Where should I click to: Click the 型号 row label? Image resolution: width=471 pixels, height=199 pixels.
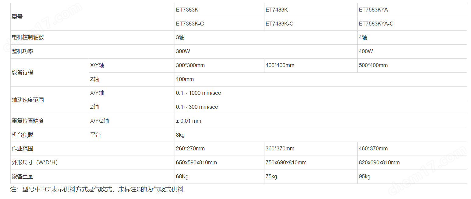pos(17,17)
